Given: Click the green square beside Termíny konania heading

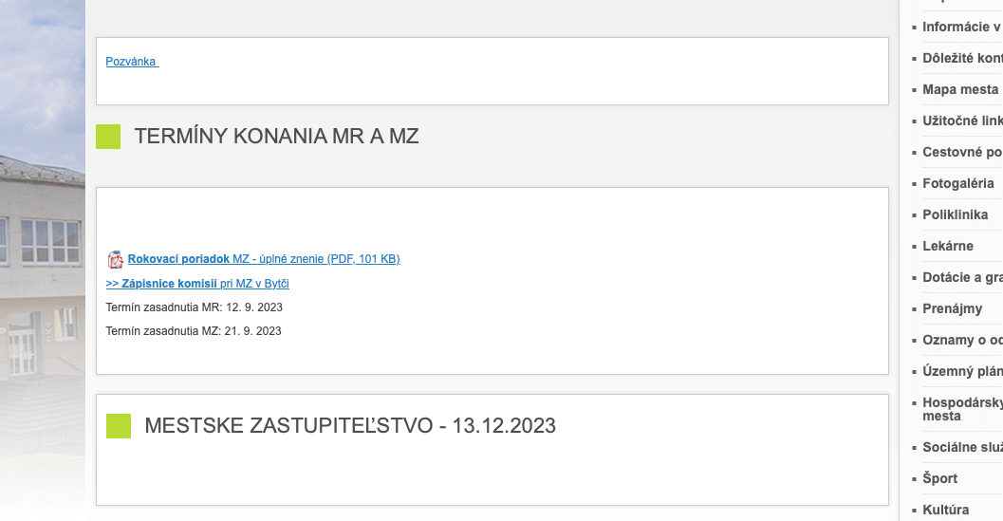Looking at the screenshot, I should click(x=108, y=137).
